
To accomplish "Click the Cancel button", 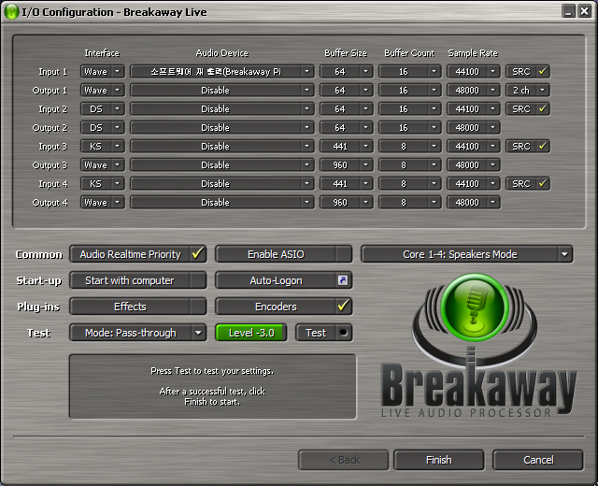I will tap(538, 460).
